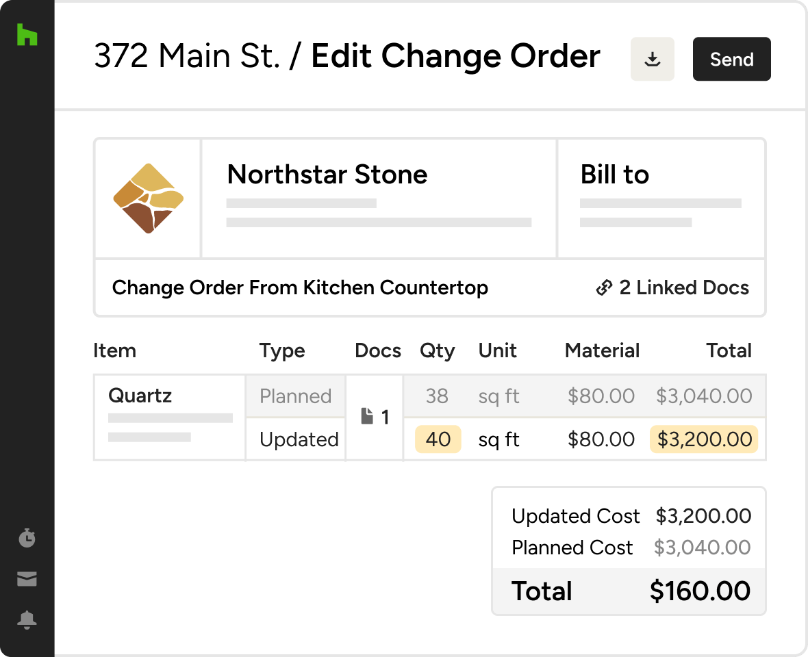
Task: Click the Planned row type label
Action: 295,396
